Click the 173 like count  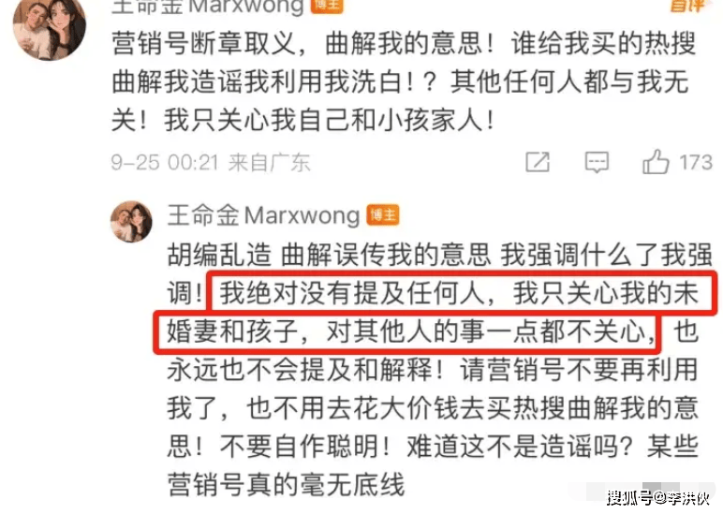pyautogui.click(x=696, y=163)
